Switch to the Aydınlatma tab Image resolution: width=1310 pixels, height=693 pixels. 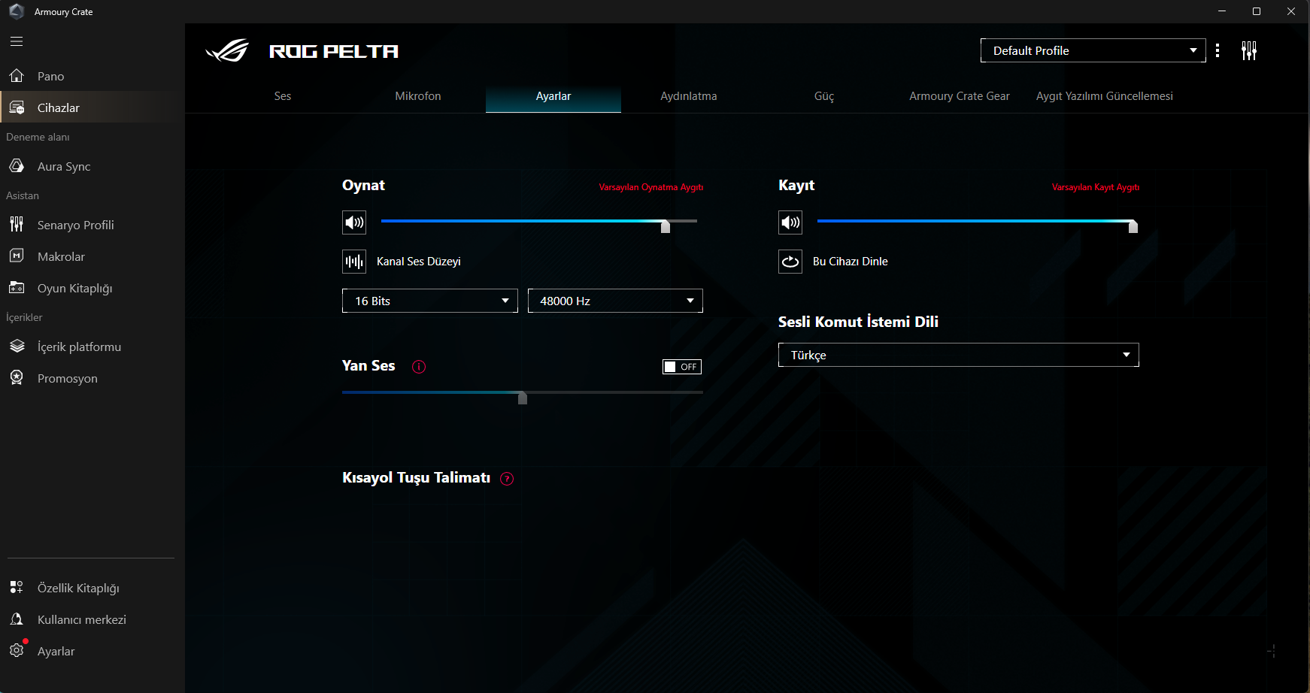click(689, 96)
